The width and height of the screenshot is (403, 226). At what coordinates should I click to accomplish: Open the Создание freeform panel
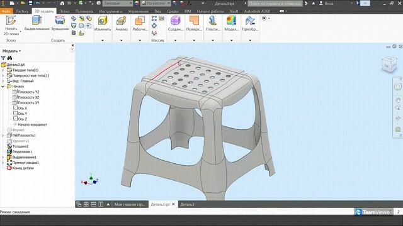[176, 24]
